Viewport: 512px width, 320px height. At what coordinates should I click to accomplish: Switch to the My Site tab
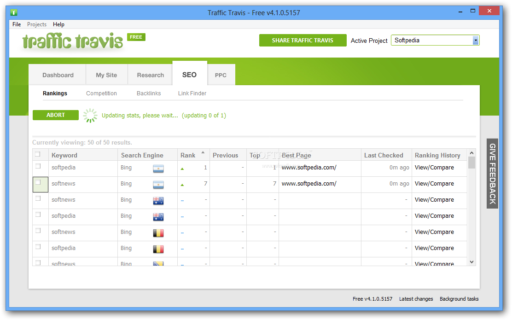(x=106, y=75)
